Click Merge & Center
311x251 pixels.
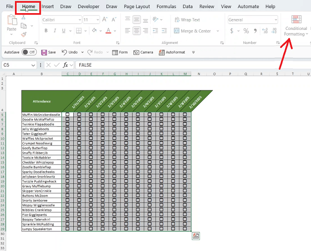pyautogui.click(x=192, y=31)
